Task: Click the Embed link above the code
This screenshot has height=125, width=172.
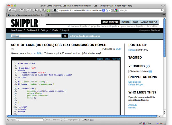Action: point(107,59)
